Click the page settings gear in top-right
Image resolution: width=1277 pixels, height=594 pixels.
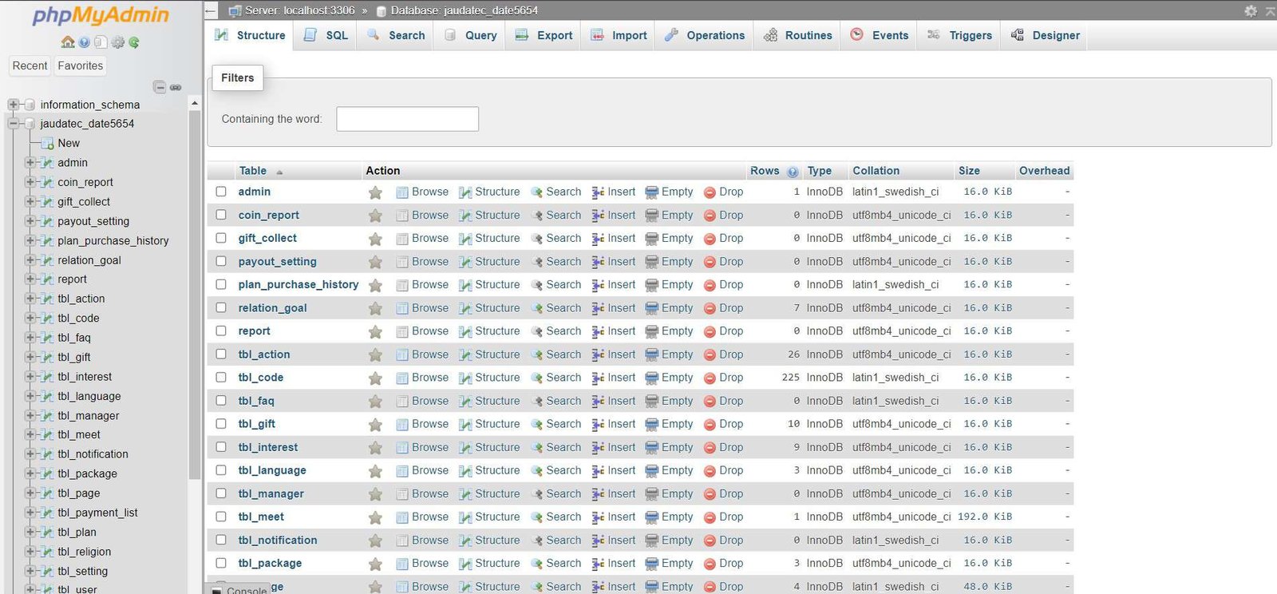click(1251, 10)
